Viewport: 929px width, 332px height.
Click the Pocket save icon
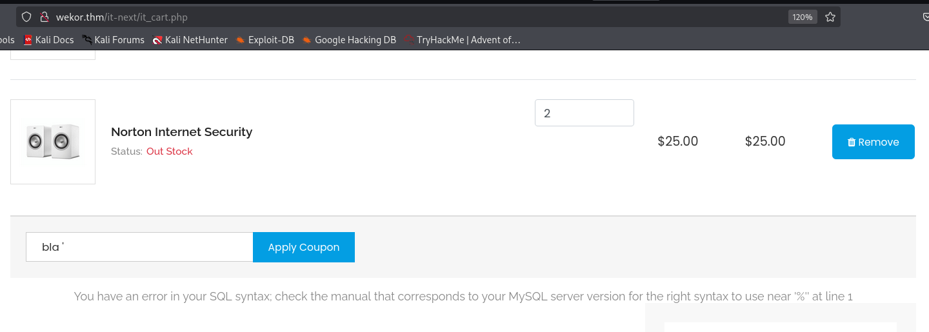924,17
